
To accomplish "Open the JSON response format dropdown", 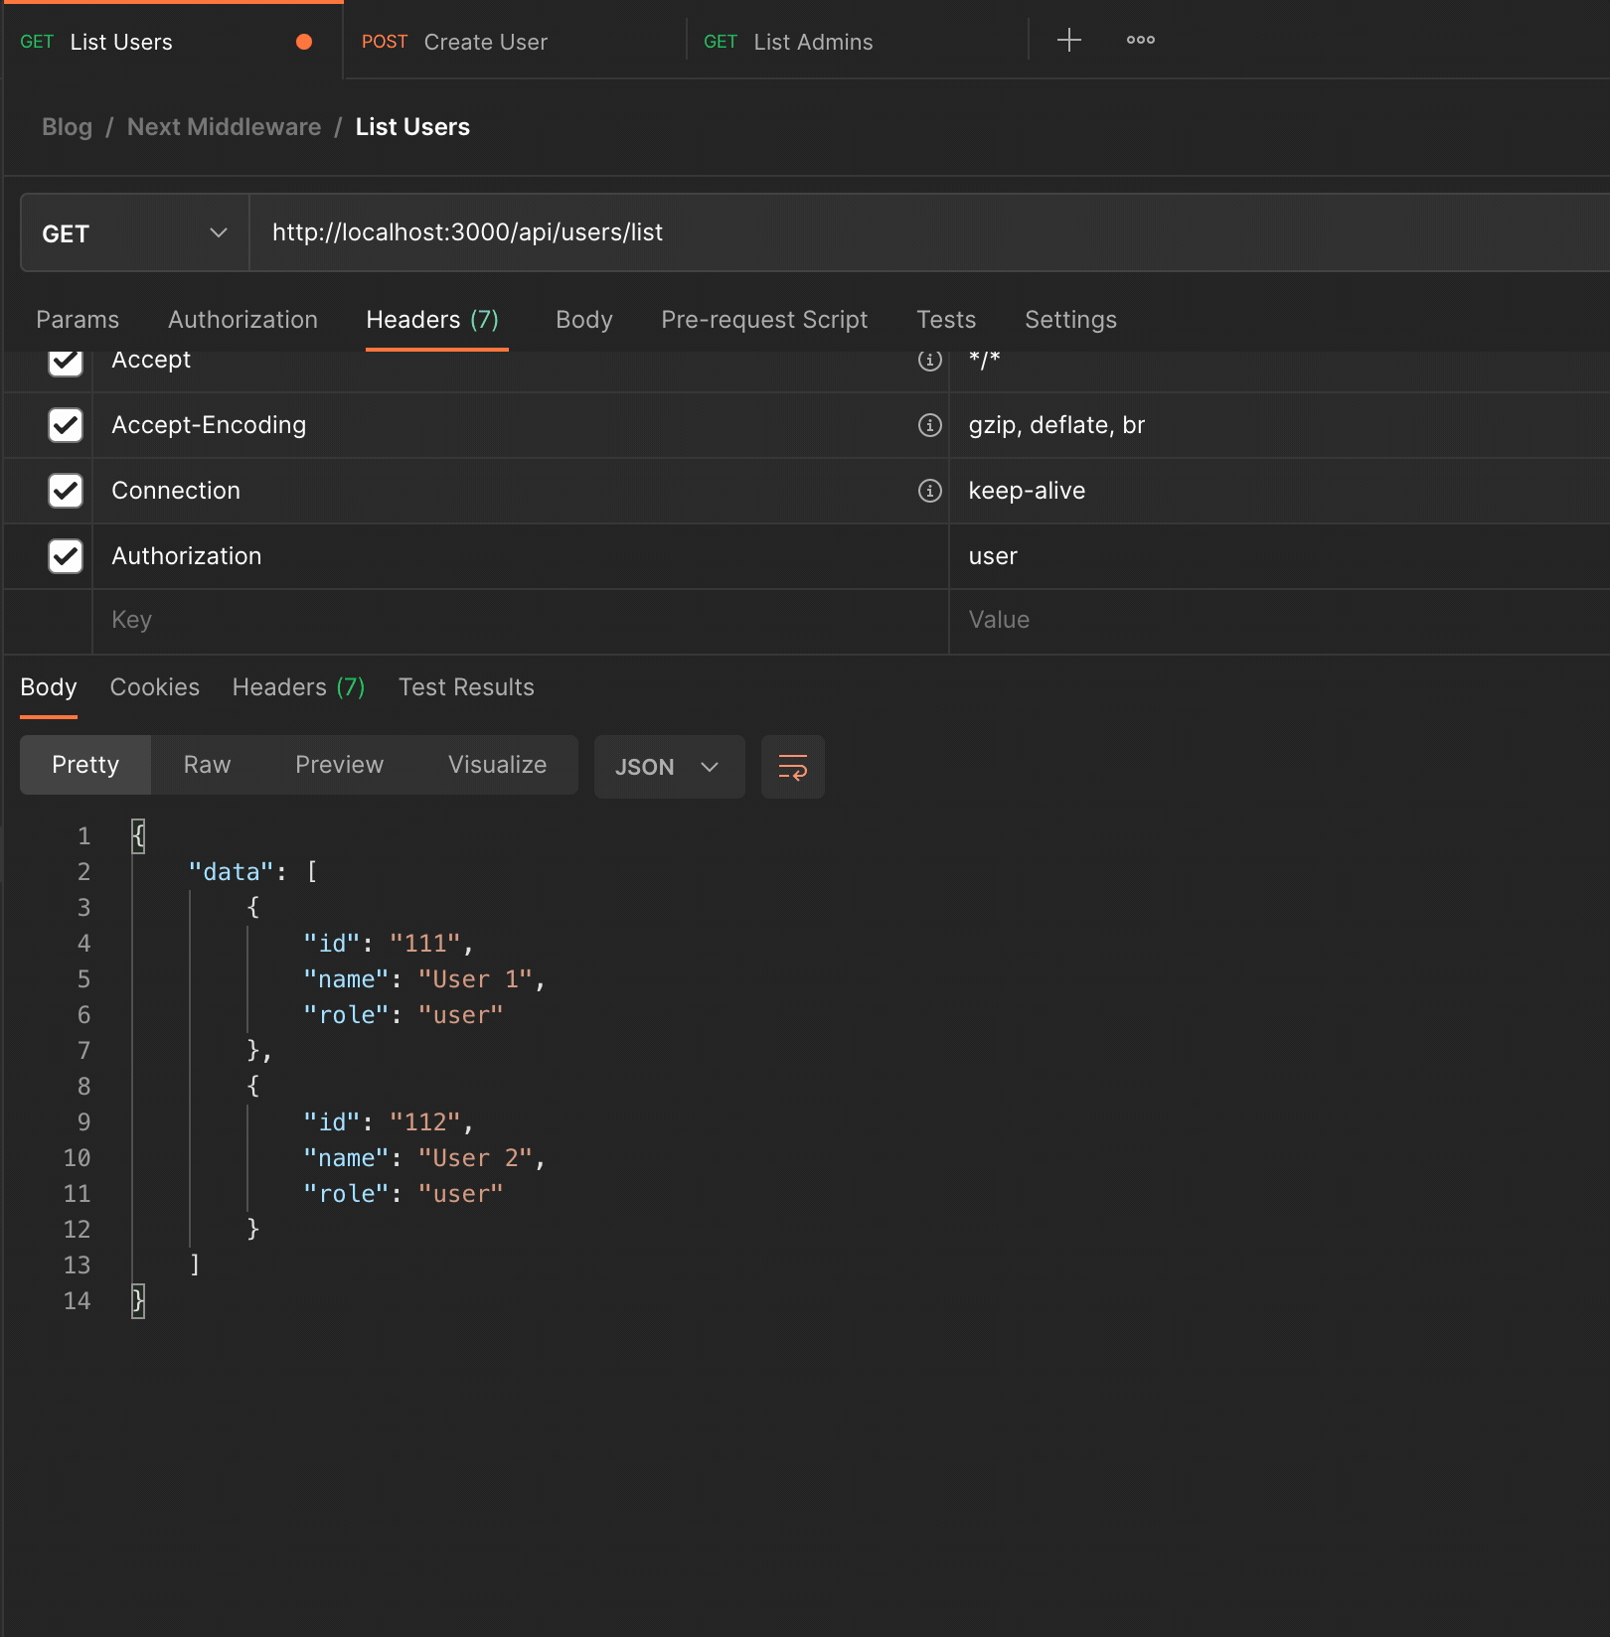I will pos(668,767).
